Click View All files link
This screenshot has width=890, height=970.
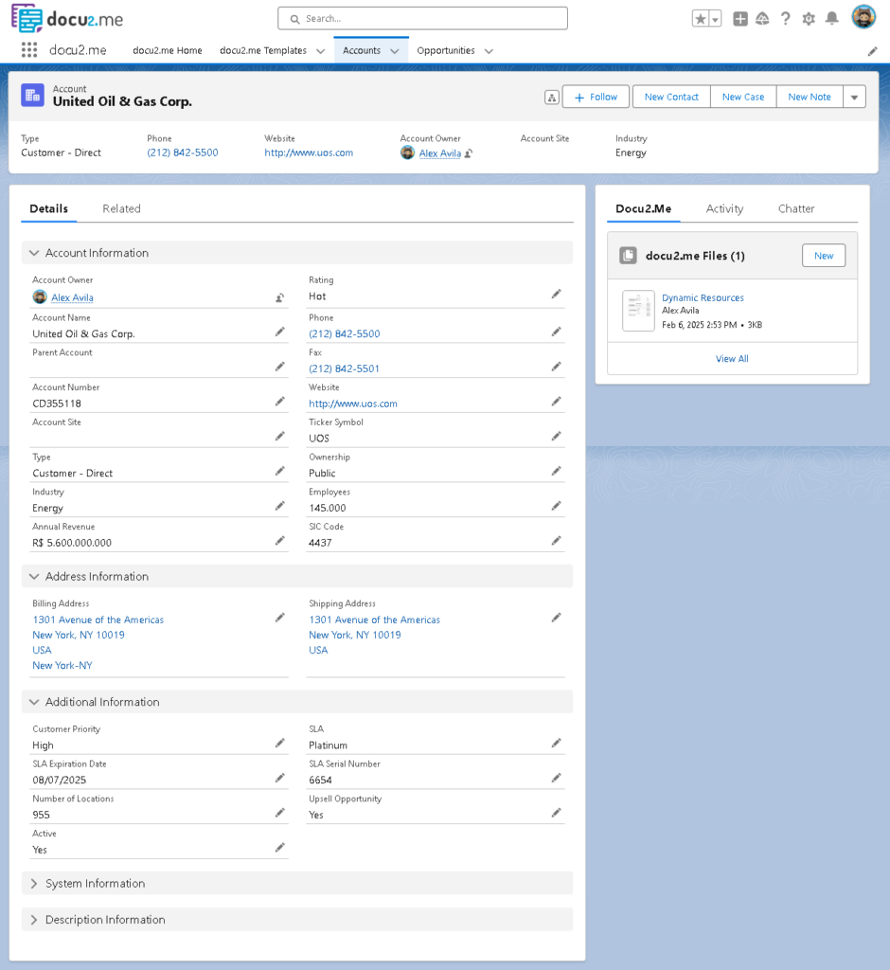(x=732, y=359)
